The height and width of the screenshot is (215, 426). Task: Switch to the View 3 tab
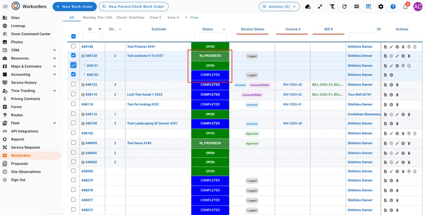[x=155, y=18]
